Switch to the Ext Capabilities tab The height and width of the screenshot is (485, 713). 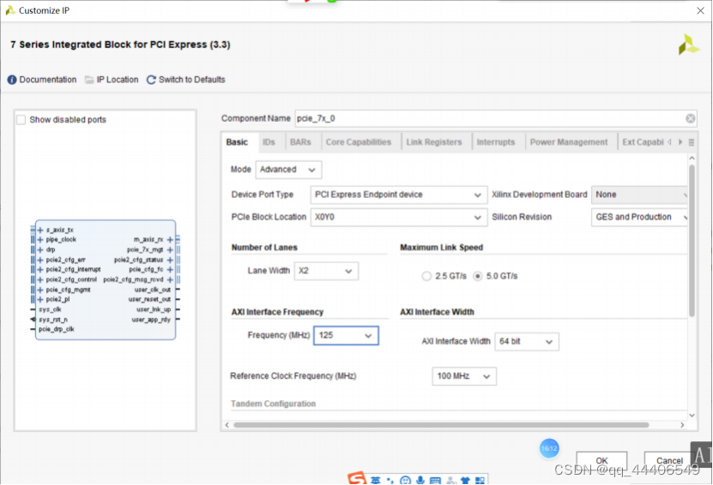coord(642,142)
